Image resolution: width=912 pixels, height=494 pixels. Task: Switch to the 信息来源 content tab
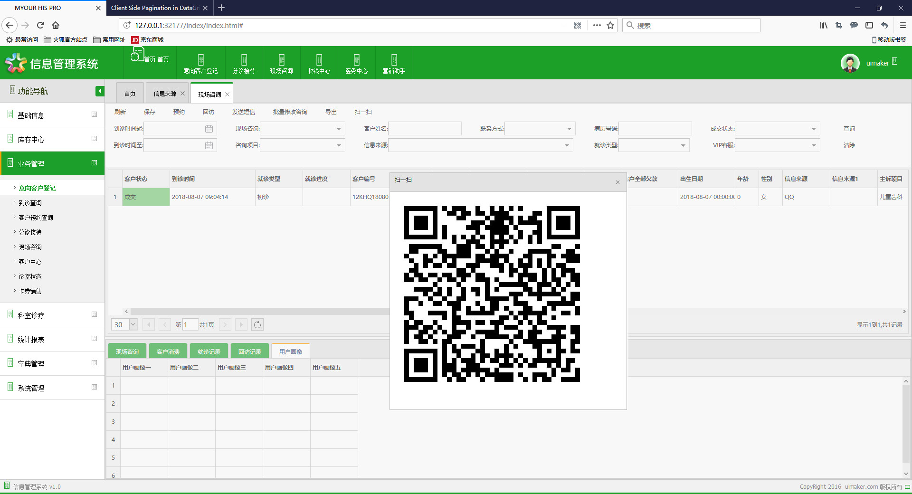(165, 94)
